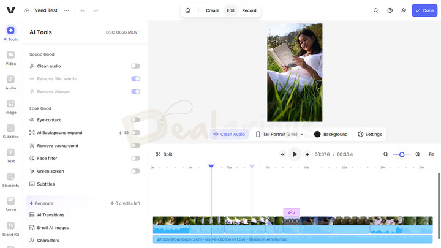This screenshot has width=441, height=248.
Task: Click 0 credits left link
Action: 125,203
